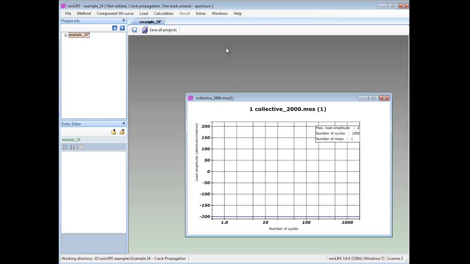Close the collective_2000.mes window

tap(384, 98)
